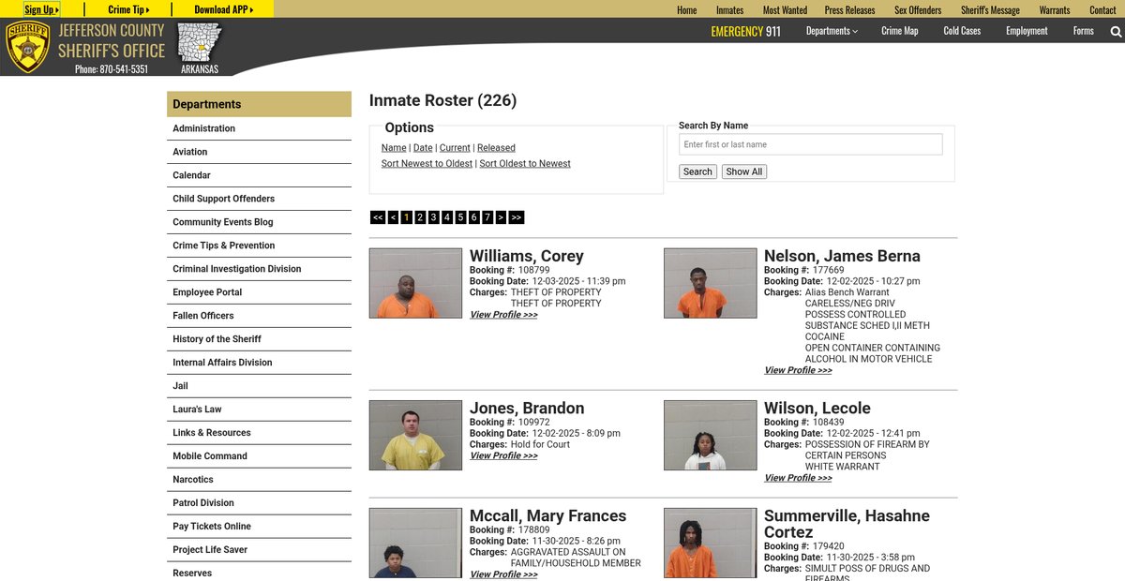The image size is (1125, 581).
Task: Open Sex Offenders in top menu
Action: point(918,10)
